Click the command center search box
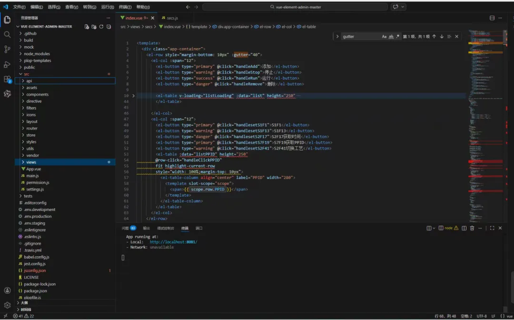This screenshot has width=514, height=320. [295, 7]
